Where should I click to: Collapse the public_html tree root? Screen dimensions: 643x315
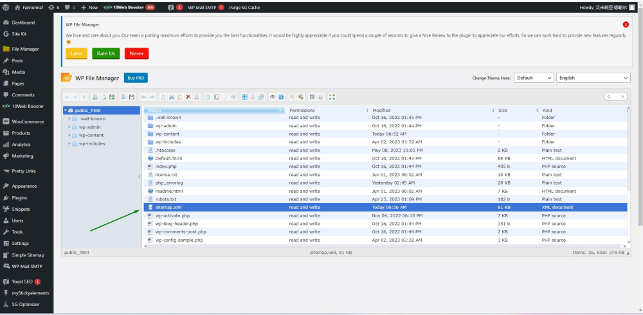[66, 111]
